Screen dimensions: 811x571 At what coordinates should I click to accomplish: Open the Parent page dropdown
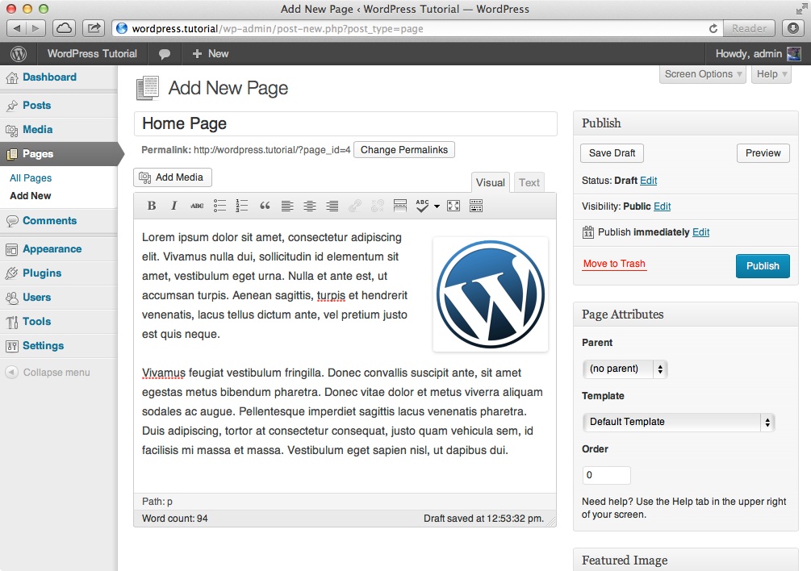click(625, 369)
